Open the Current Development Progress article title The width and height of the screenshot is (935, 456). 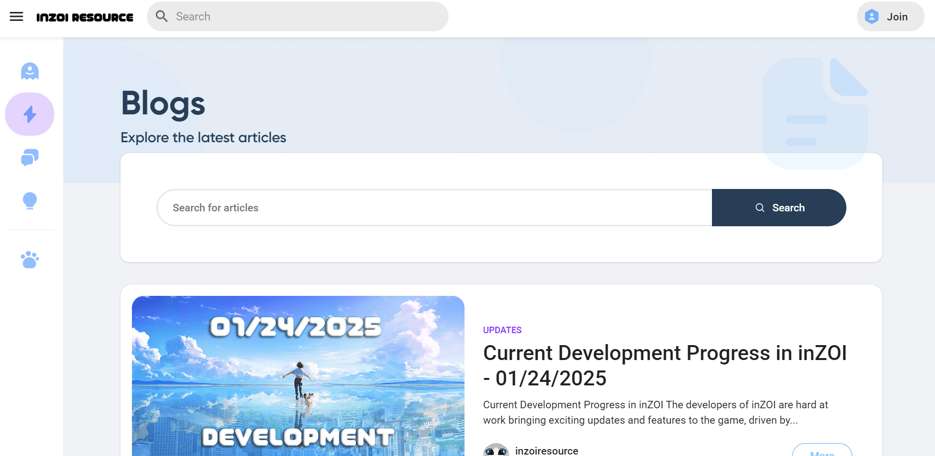pyautogui.click(x=664, y=365)
